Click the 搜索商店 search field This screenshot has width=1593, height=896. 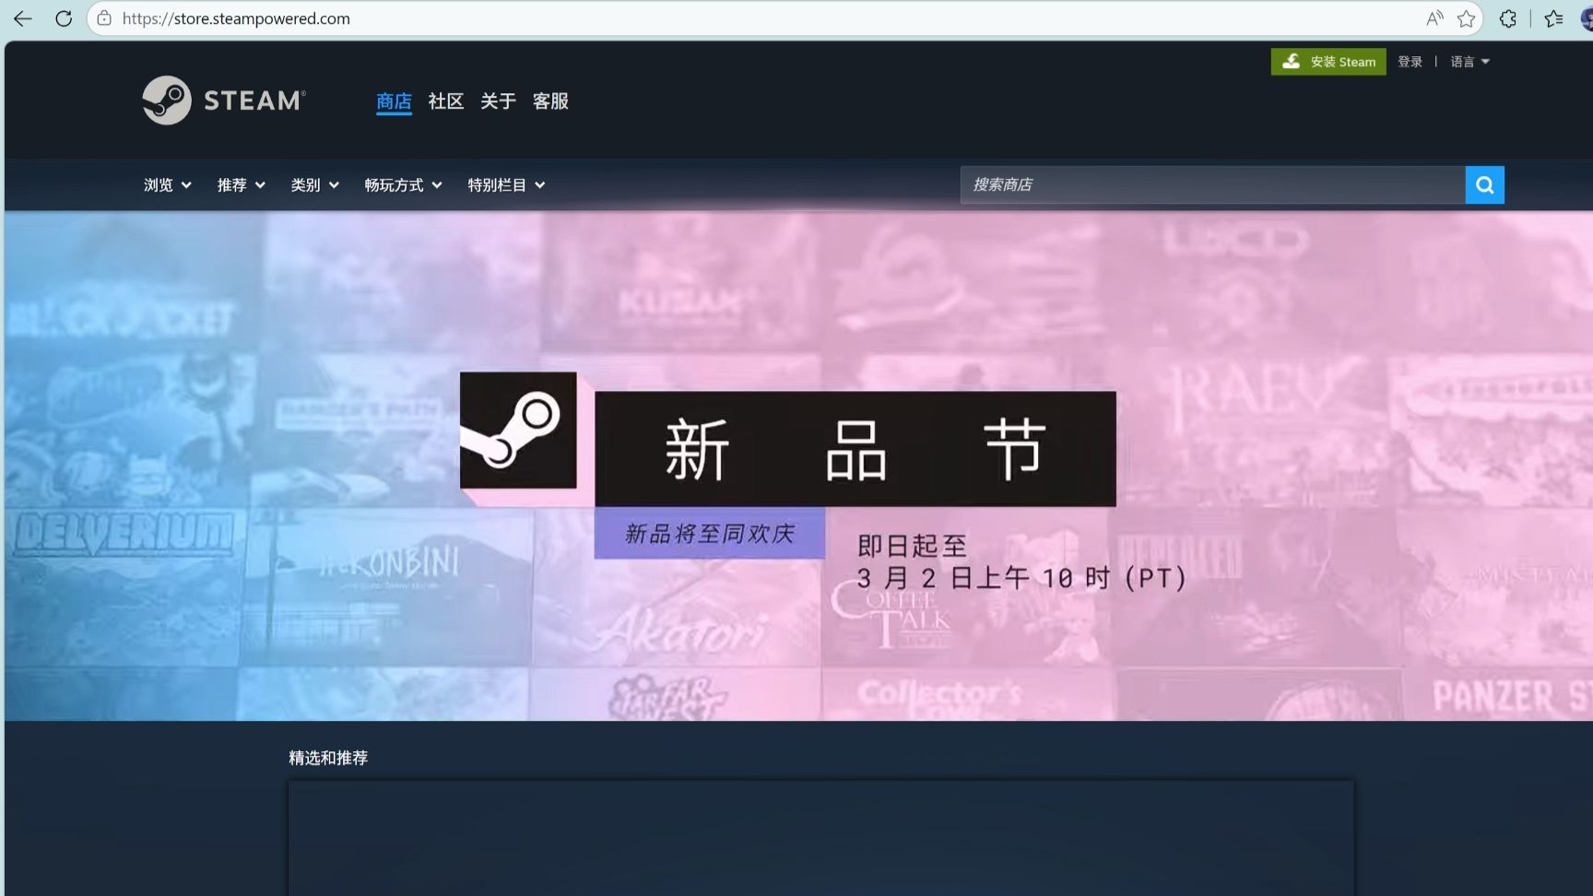click(x=1212, y=184)
